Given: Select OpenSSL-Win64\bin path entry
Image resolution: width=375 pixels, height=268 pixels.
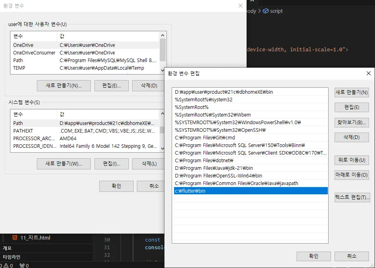Looking at the screenshot, I should point(251,175).
